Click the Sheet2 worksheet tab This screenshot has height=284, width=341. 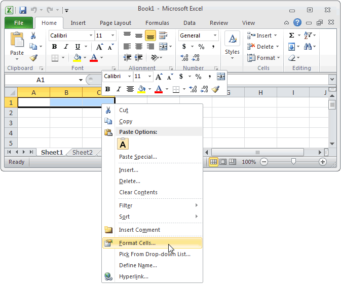[x=83, y=152]
